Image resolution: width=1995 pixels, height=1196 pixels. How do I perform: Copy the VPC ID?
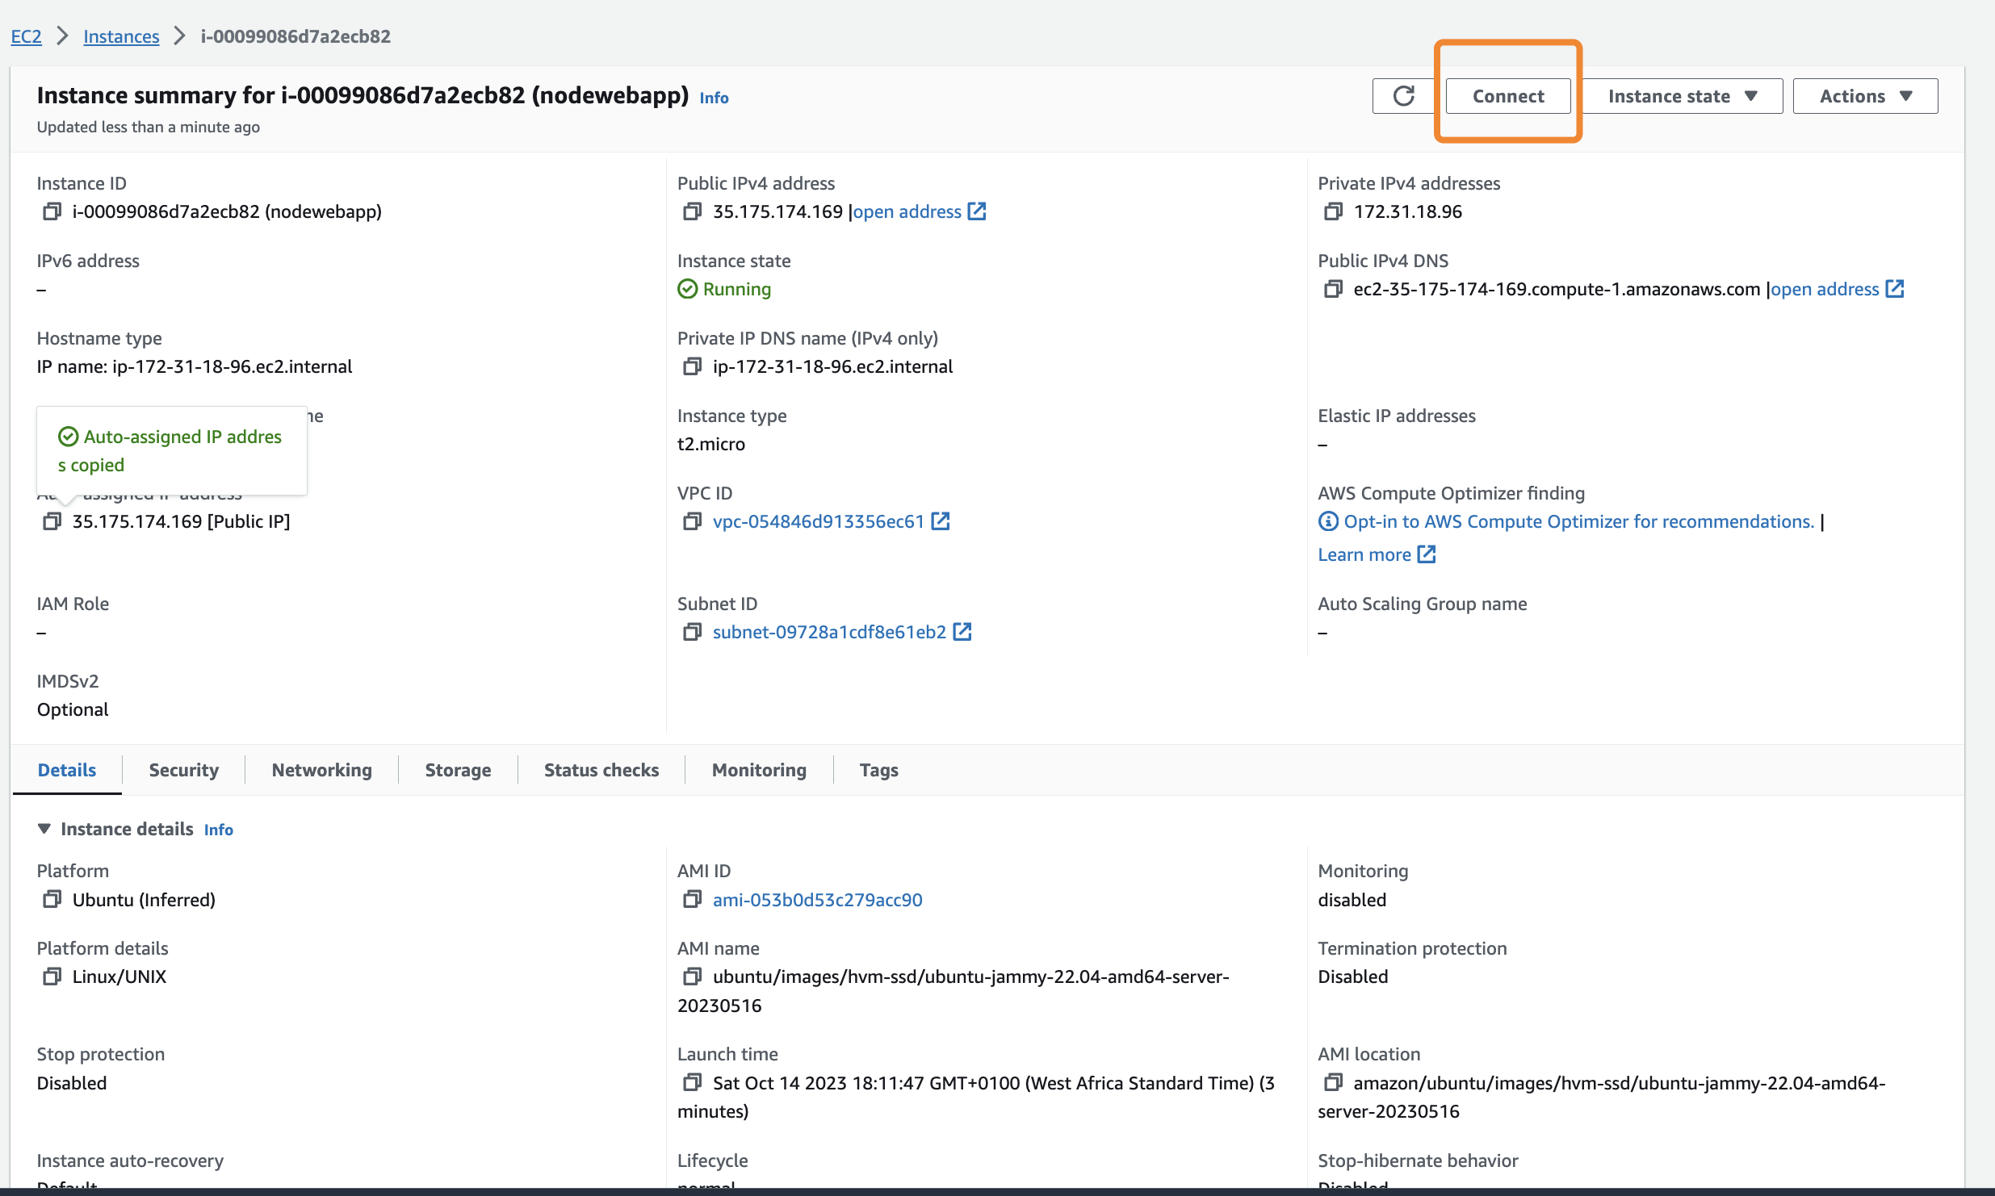692,522
